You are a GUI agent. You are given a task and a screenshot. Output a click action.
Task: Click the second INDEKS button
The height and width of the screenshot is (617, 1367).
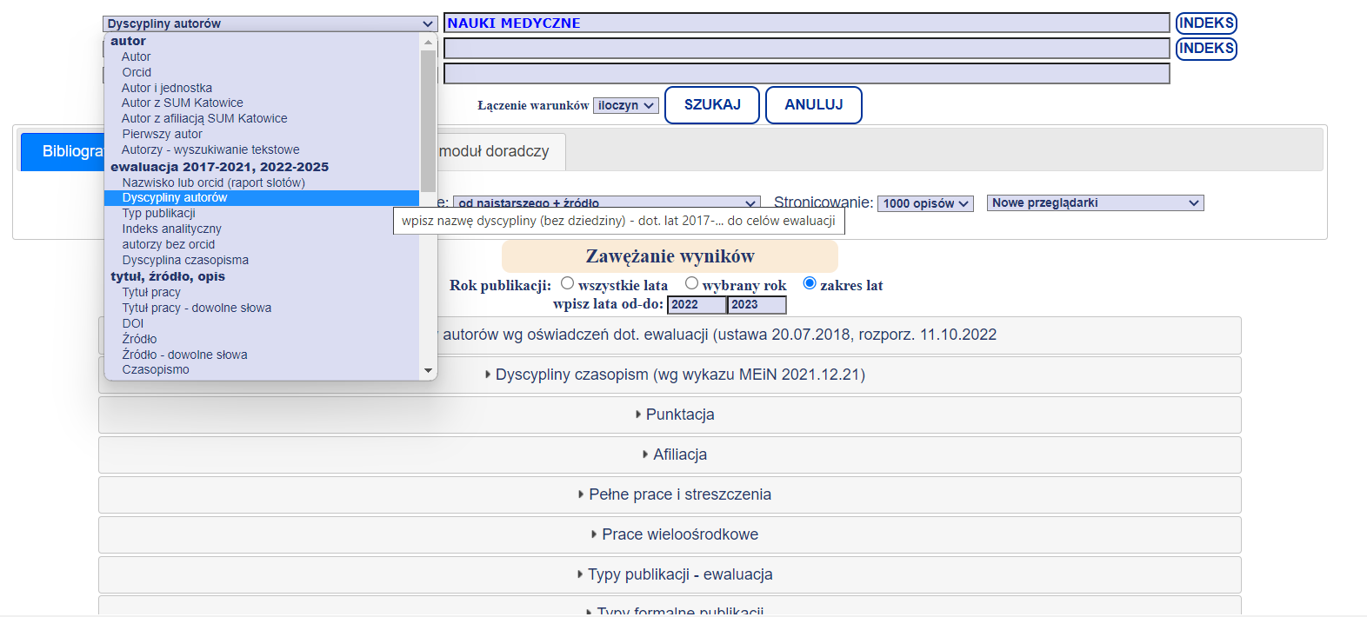coord(1205,49)
